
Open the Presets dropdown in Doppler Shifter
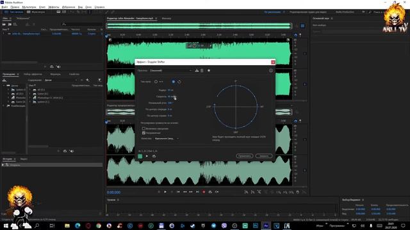(171, 70)
